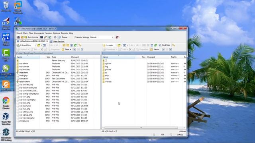The width and height of the screenshot is (255, 143).
Task: Open the Oracle VM VirtualBox desktop icon
Action: coord(6,119)
